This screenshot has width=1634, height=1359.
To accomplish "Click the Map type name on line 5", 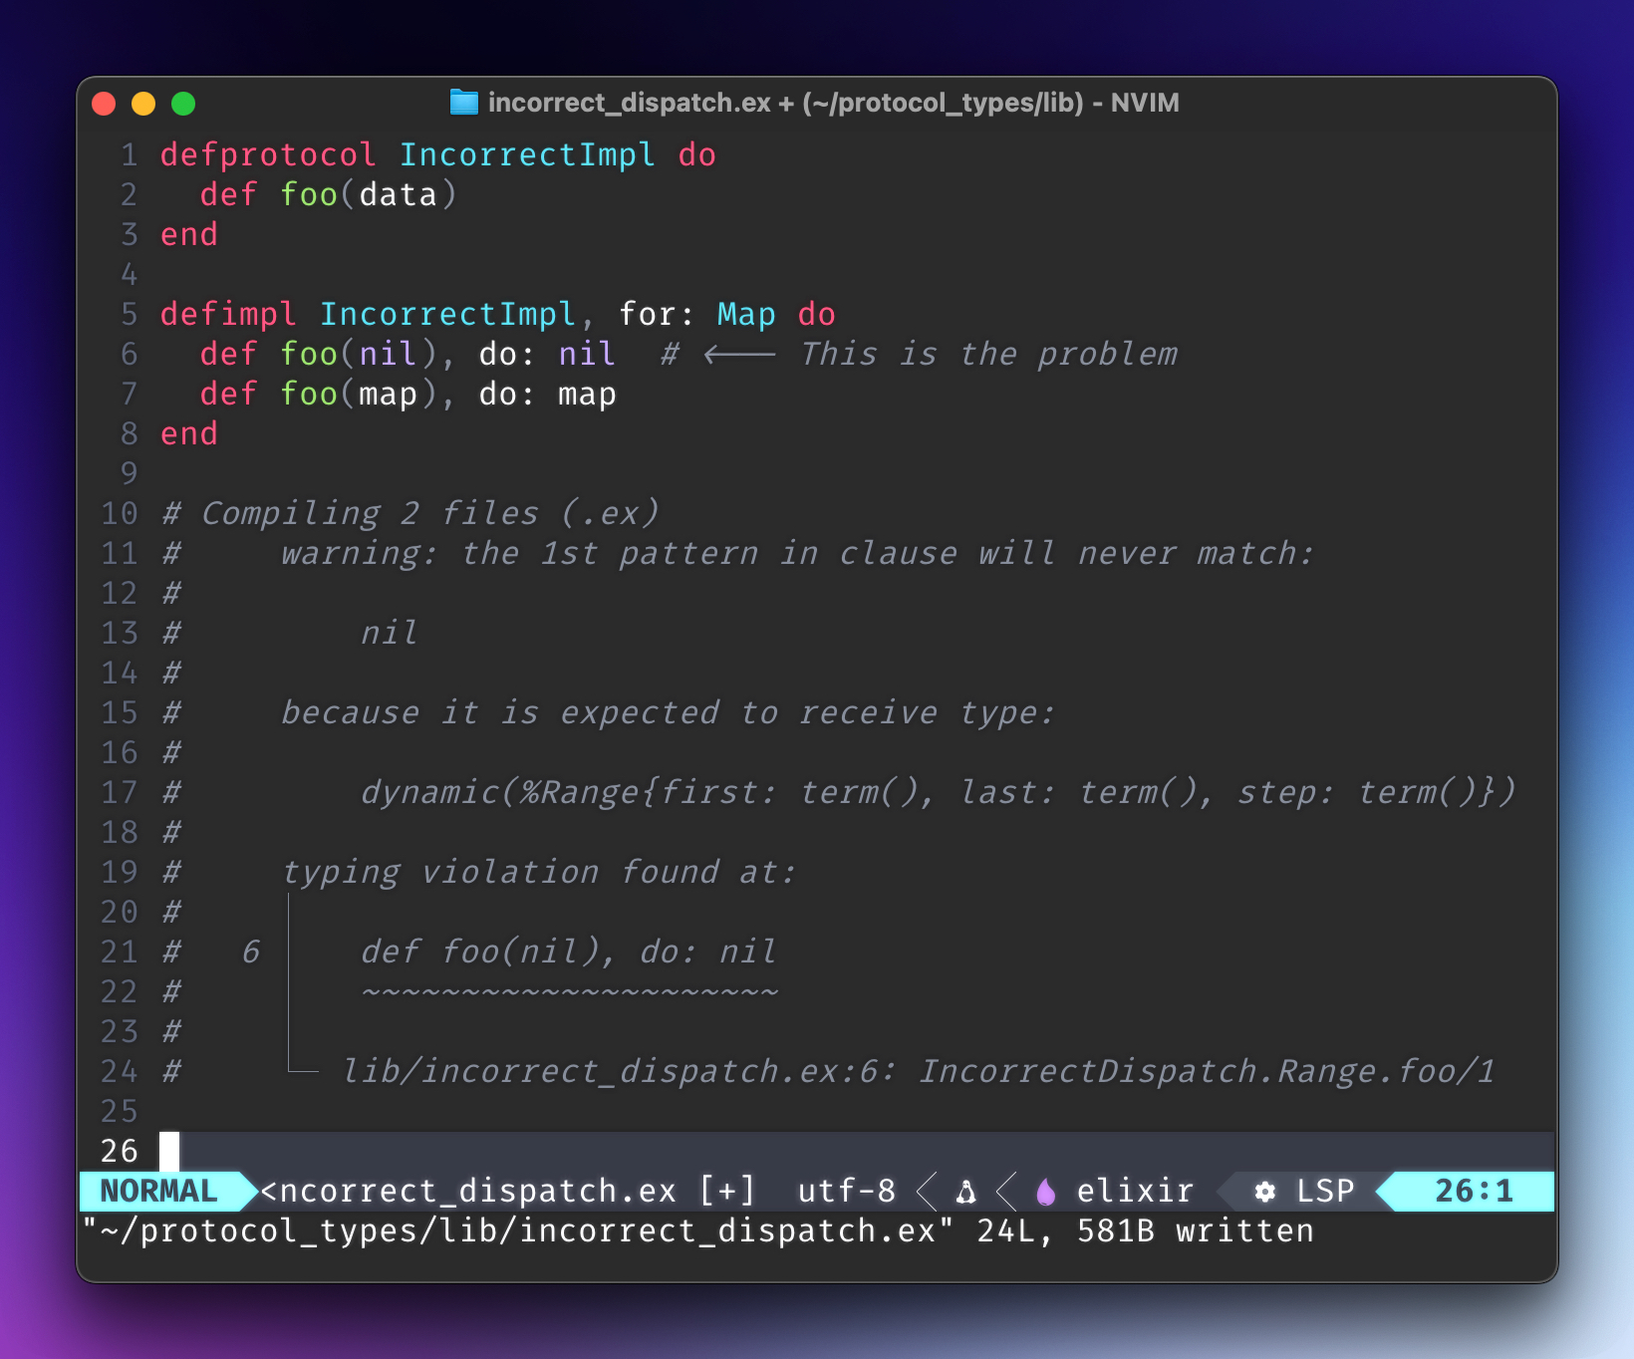I will pyautogui.click(x=746, y=315).
